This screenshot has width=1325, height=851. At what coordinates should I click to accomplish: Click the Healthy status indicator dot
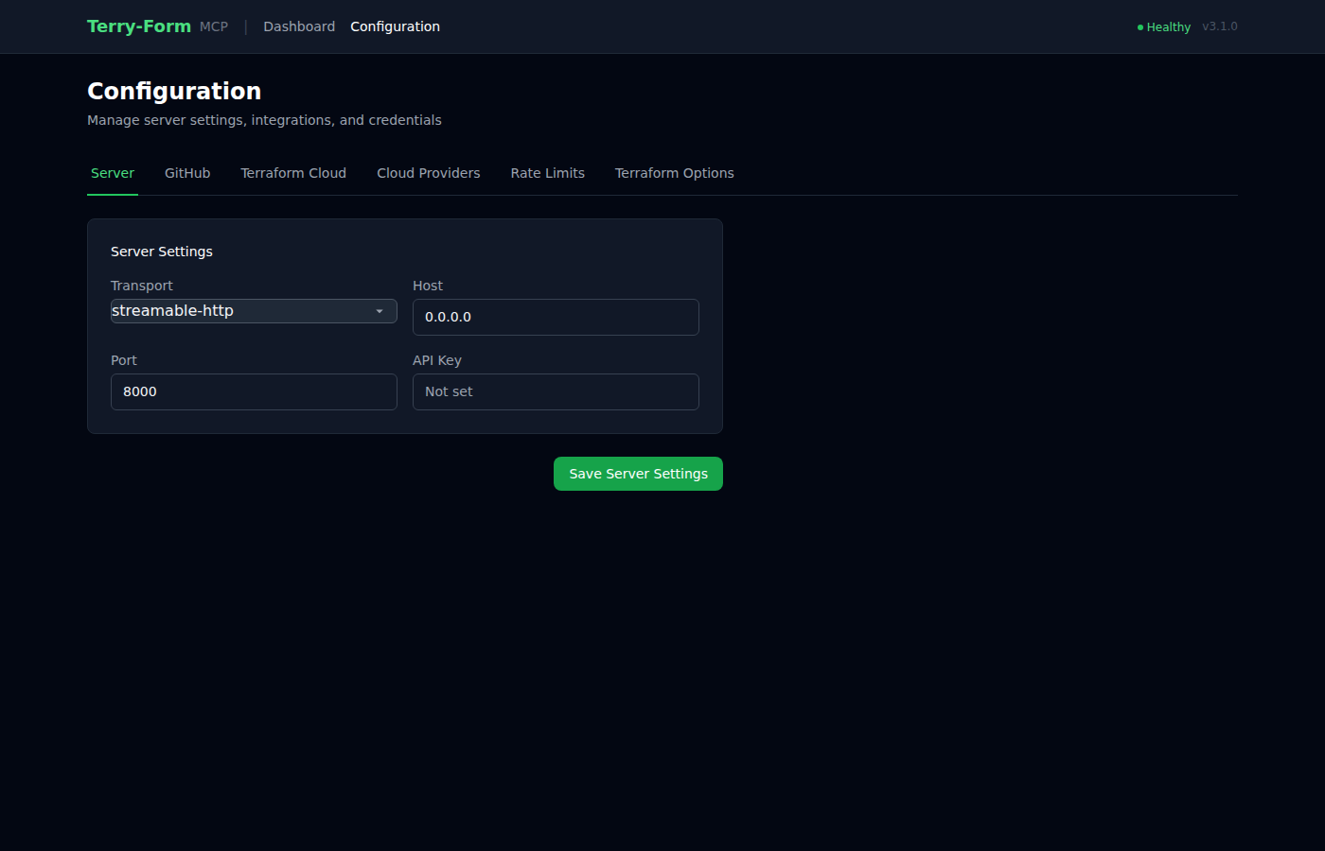coord(1139,27)
